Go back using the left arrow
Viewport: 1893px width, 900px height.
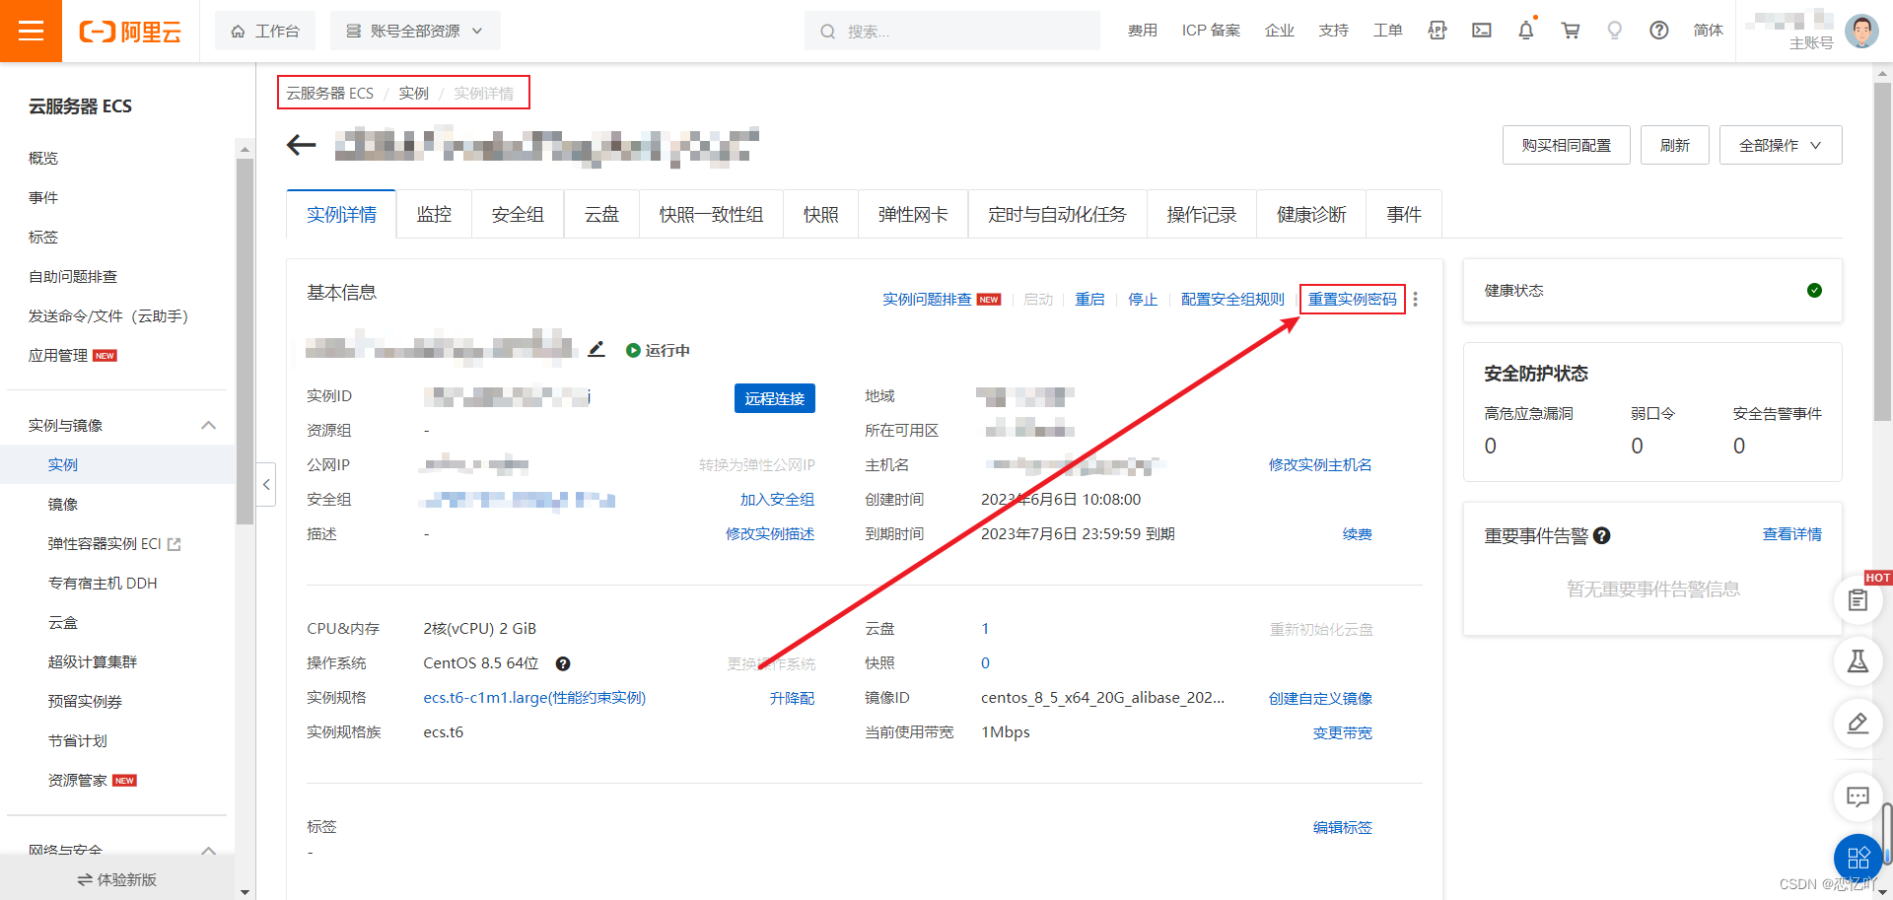pos(301,146)
